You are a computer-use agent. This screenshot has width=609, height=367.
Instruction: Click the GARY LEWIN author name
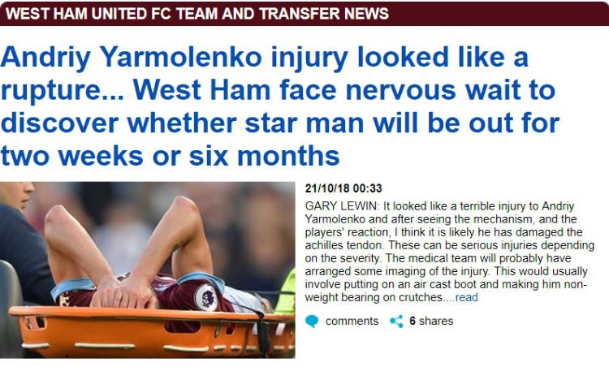(340, 206)
